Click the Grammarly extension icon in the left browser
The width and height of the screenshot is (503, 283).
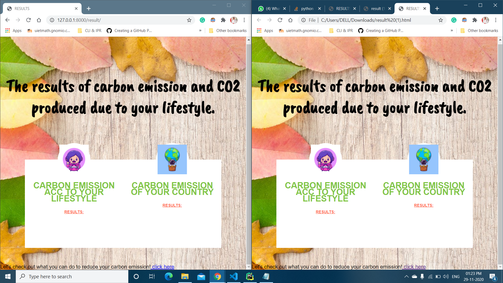click(202, 20)
